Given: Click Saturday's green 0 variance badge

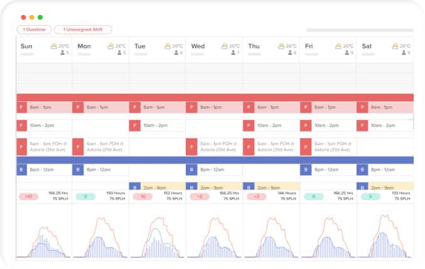Looking at the screenshot, I should [x=370, y=196].
